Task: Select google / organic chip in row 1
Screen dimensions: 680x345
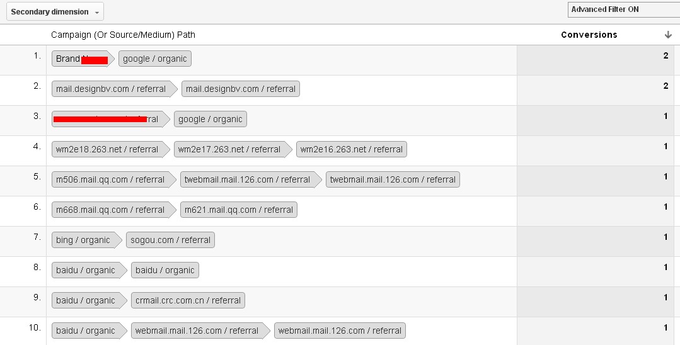Action: pos(155,59)
